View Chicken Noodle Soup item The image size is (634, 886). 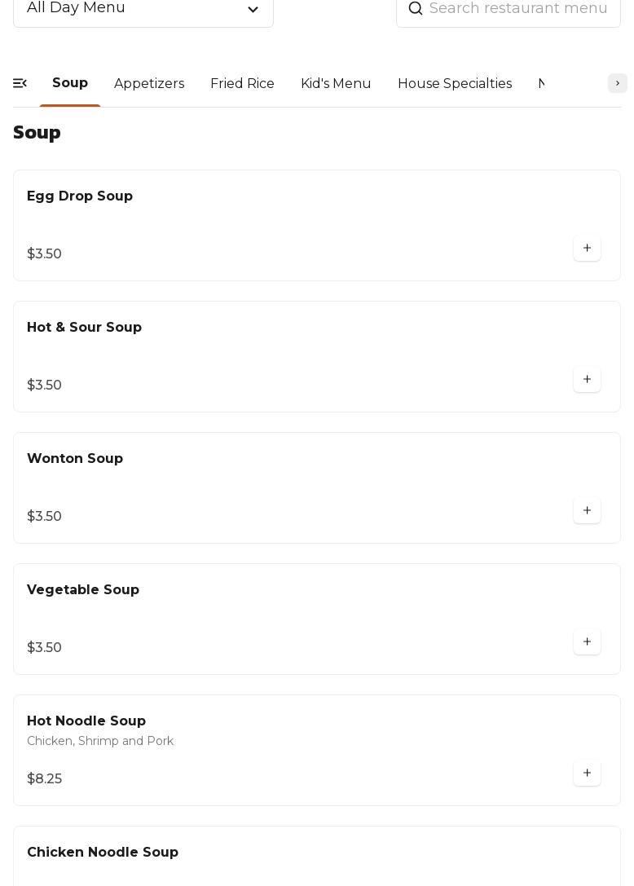click(x=317, y=856)
